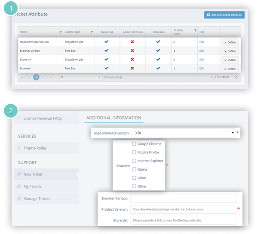This screenshot has height=234, width=258.
Task: Click Required checkmark for NopCommerce Version
Action: (107, 42)
